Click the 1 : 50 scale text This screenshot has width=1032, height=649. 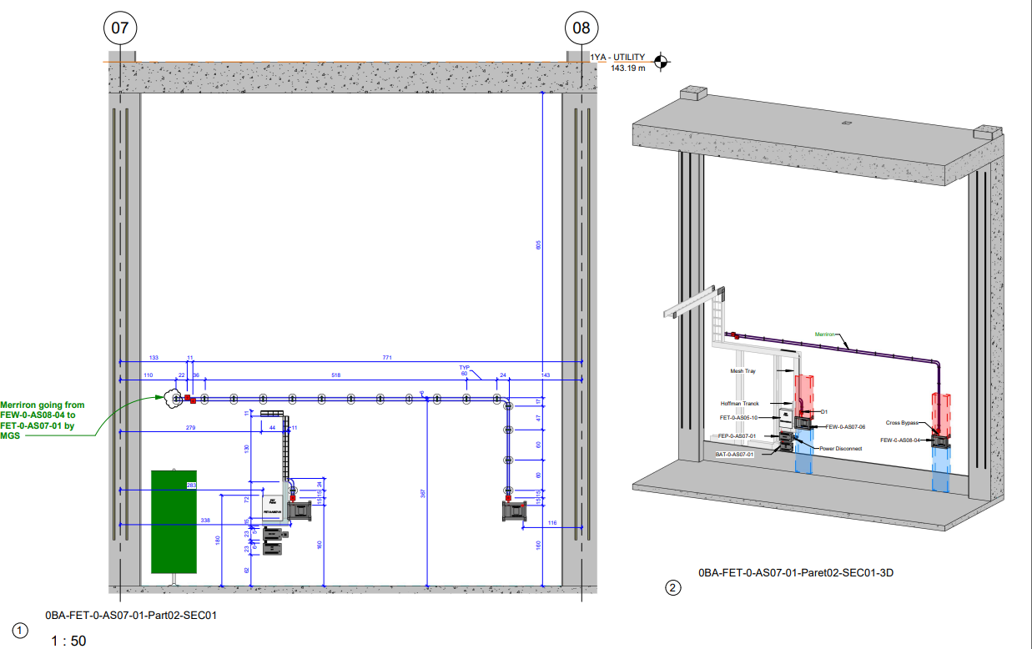[67, 639]
